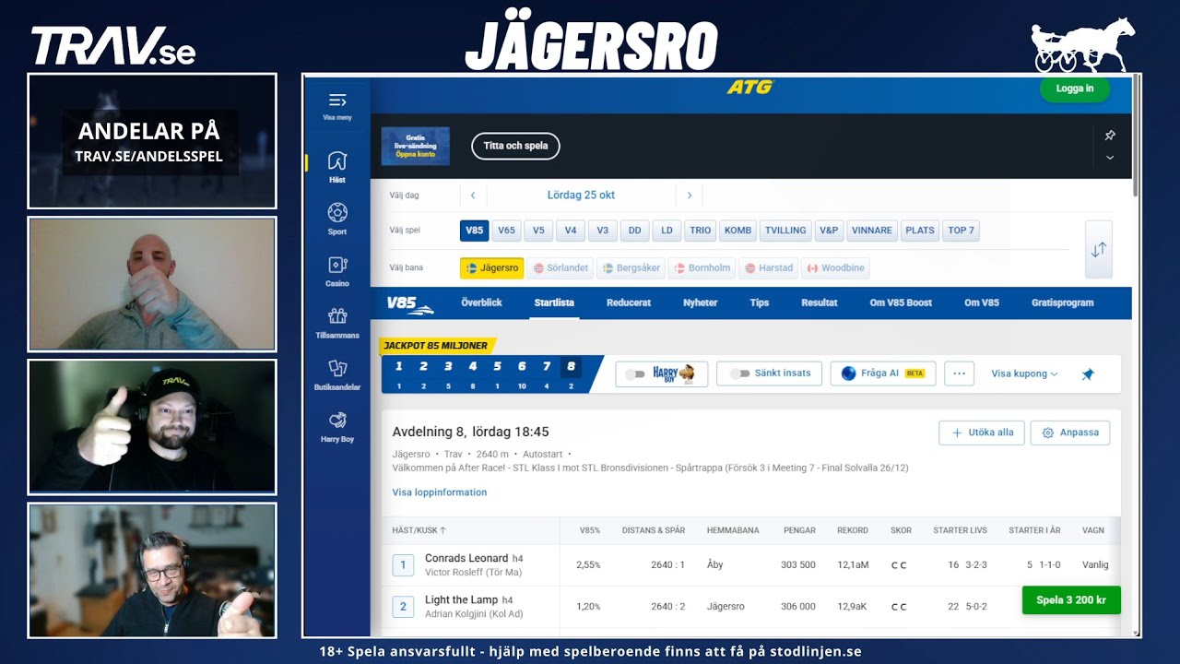Click the V85 logo in blue bar
Viewport: 1180px width, 664px height.
409,303
